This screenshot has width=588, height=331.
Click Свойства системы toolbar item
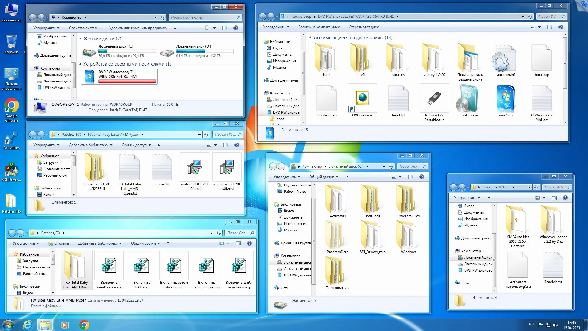[84, 28]
